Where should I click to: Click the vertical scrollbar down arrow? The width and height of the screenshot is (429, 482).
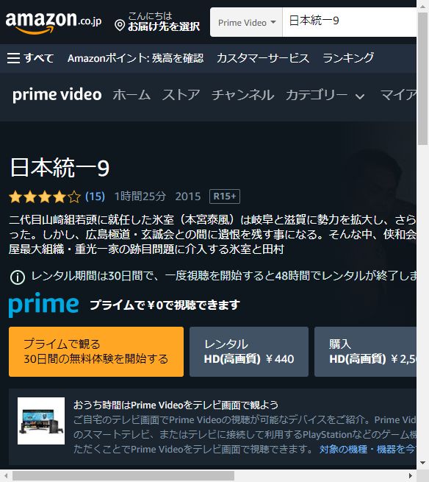[423, 463]
